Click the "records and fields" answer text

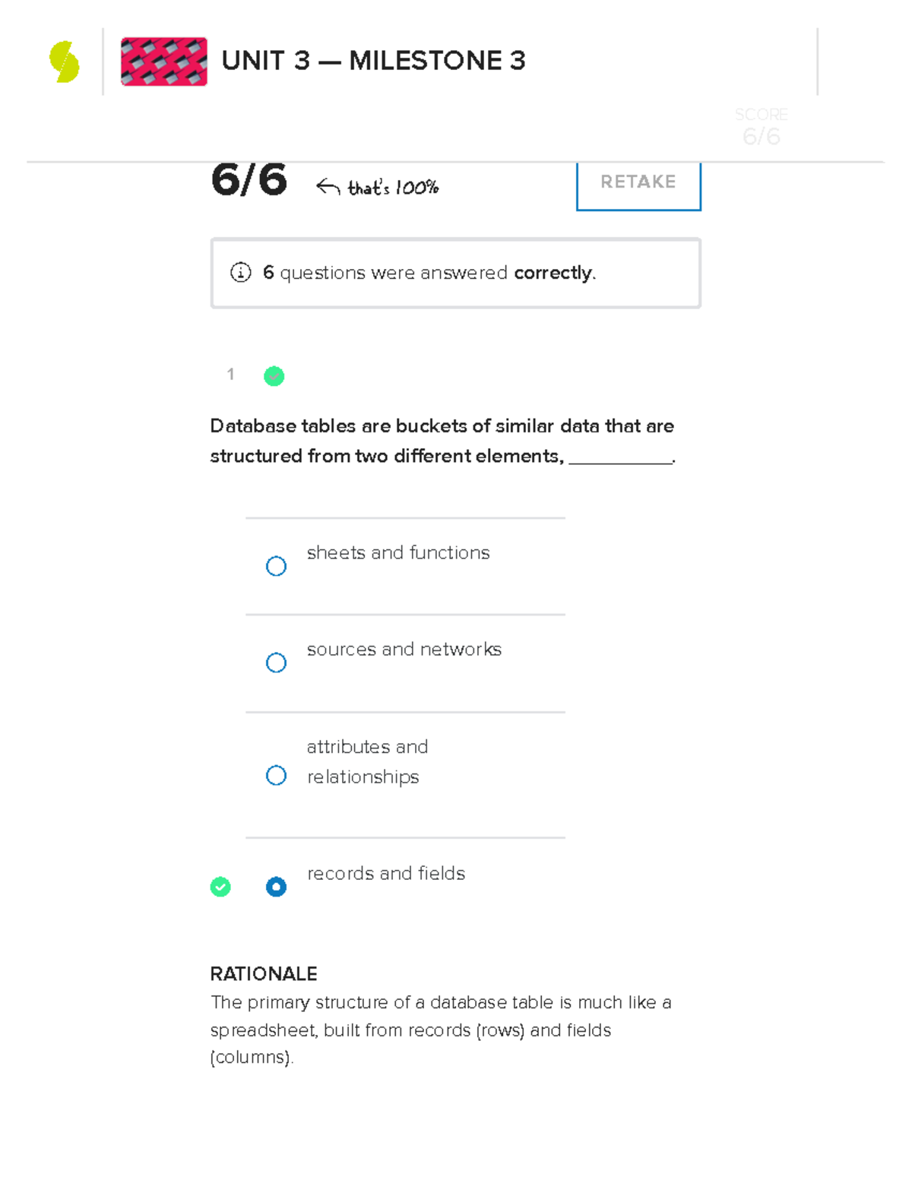[x=386, y=874]
